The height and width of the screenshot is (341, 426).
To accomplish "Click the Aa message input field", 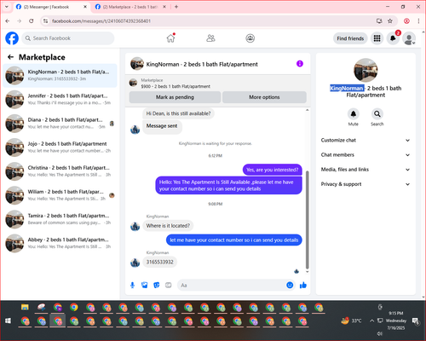I will [x=232, y=285].
